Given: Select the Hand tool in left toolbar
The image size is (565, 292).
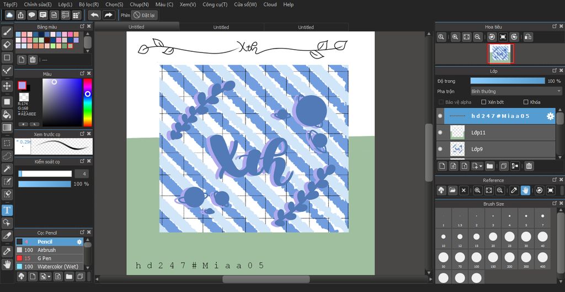Looking at the screenshot, I should [x=7, y=264].
